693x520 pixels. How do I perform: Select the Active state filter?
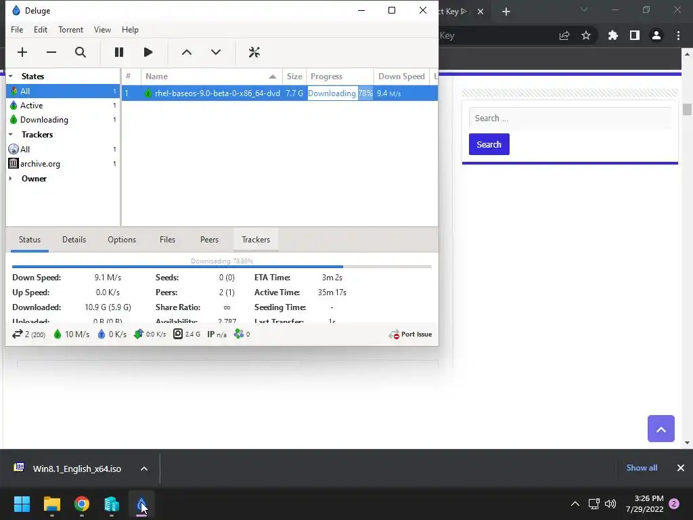63,105
